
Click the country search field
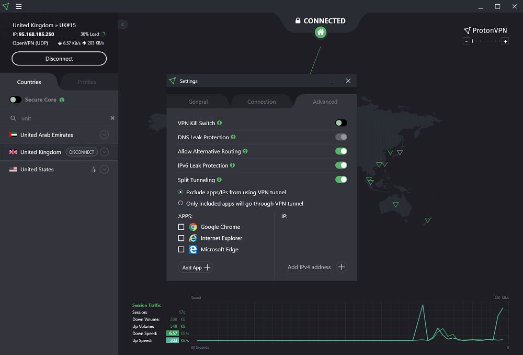pyautogui.click(x=63, y=118)
